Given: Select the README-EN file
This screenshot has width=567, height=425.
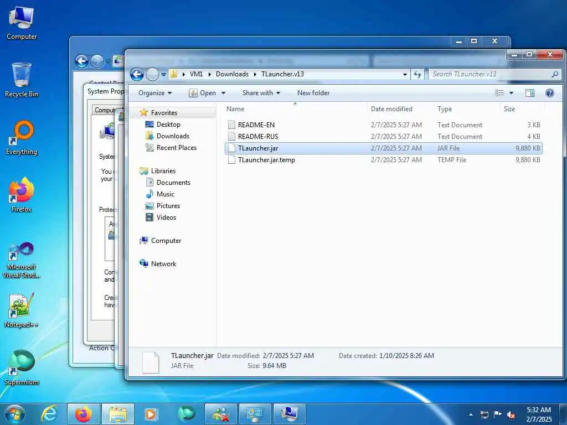Looking at the screenshot, I should coord(383,125).
